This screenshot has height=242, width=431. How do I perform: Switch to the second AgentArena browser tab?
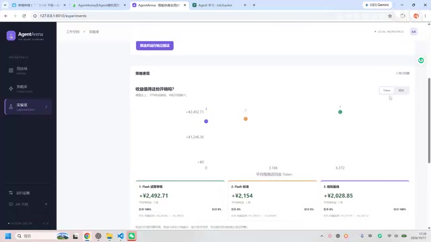pos(99,5)
